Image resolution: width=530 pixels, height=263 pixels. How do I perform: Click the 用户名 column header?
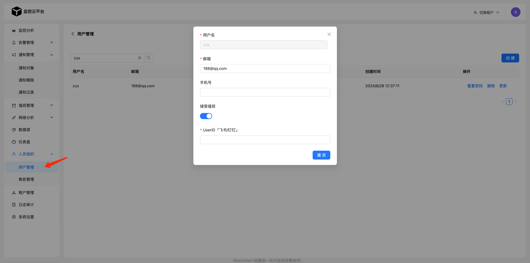coord(78,71)
